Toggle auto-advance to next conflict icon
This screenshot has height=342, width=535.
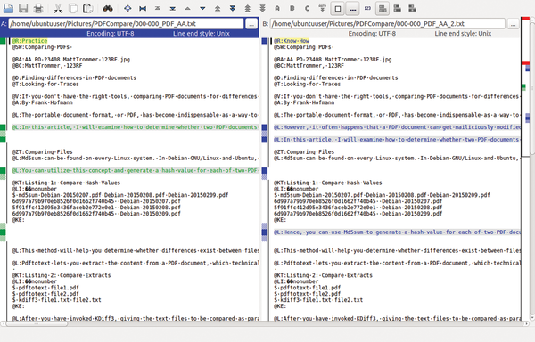pyautogui.click(x=322, y=8)
